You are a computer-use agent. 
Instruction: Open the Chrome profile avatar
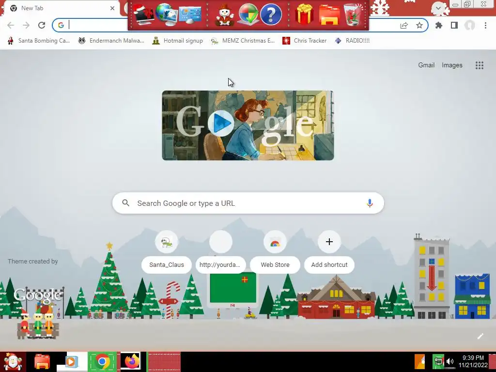click(470, 25)
